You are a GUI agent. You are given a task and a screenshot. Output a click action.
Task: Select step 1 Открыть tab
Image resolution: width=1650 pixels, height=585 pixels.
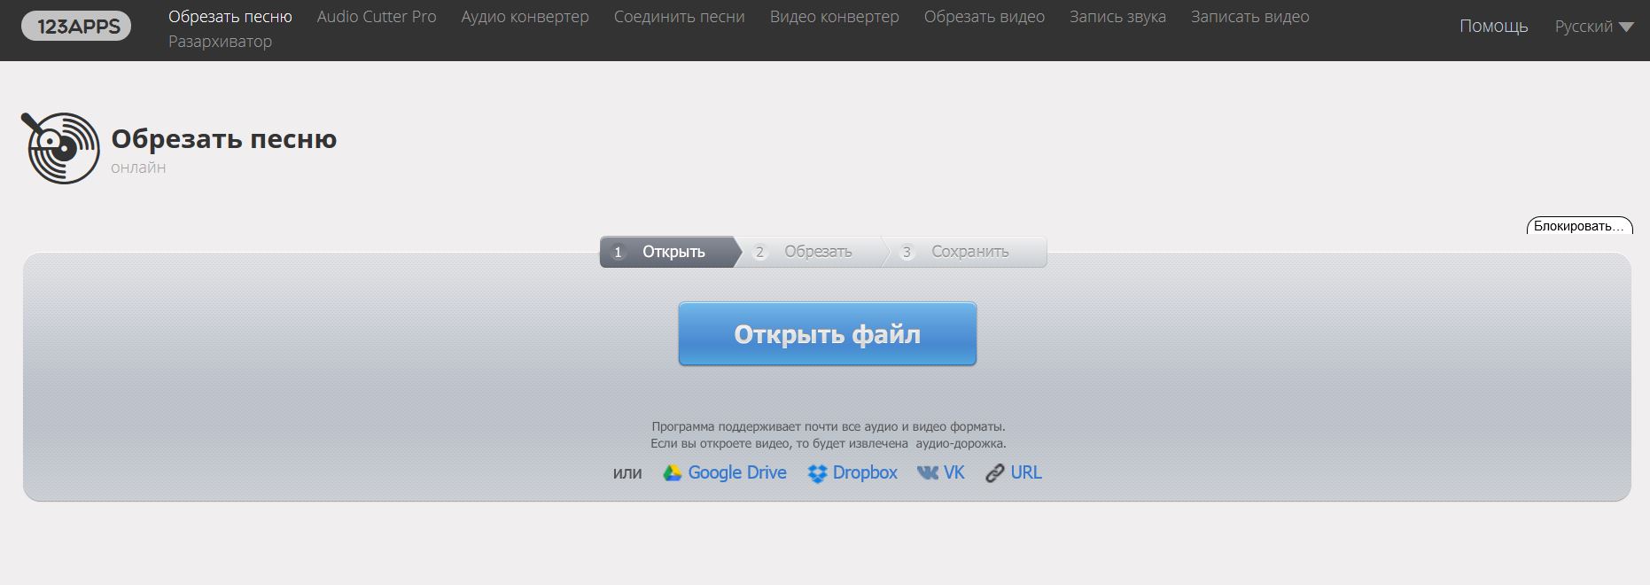(x=668, y=252)
